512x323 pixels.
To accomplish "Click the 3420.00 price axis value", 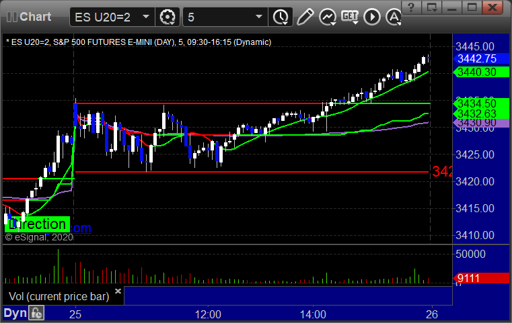I will [475, 181].
